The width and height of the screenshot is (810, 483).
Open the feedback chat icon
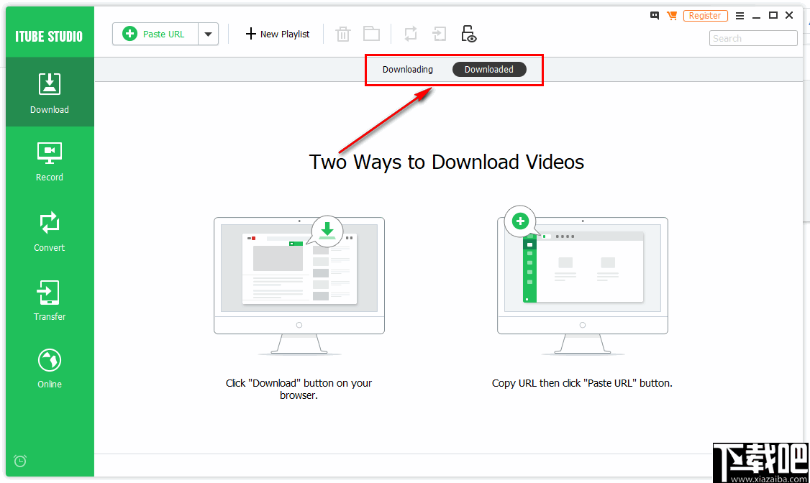click(x=654, y=15)
